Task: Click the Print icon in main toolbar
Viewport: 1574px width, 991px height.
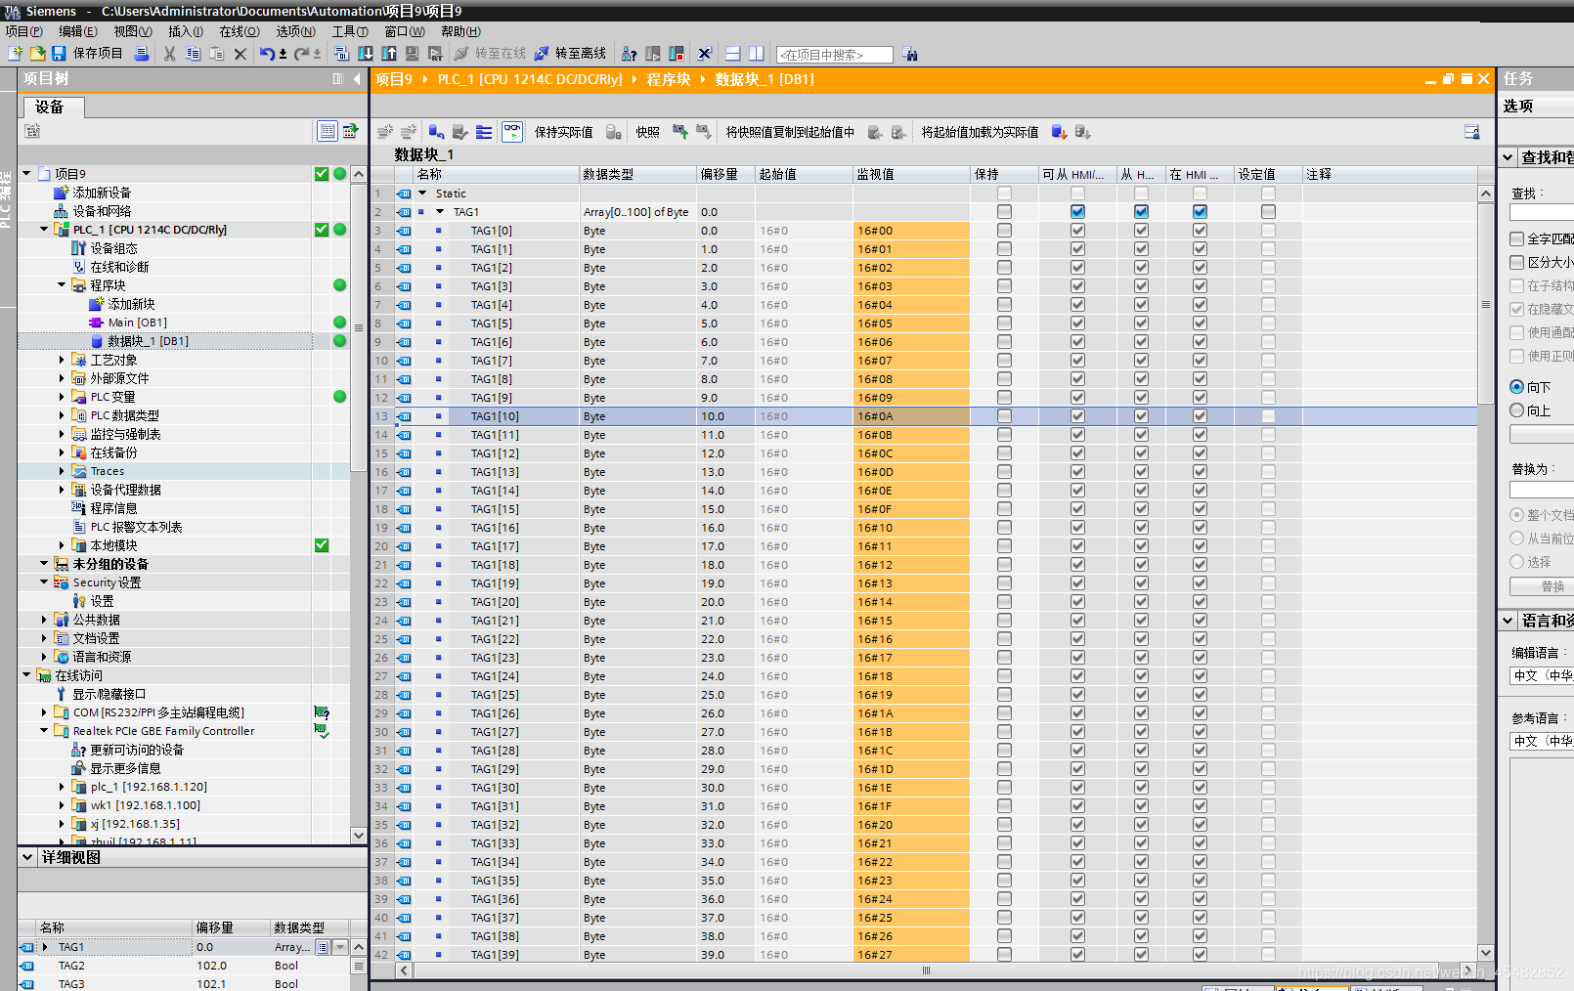Action: pyautogui.click(x=142, y=54)
